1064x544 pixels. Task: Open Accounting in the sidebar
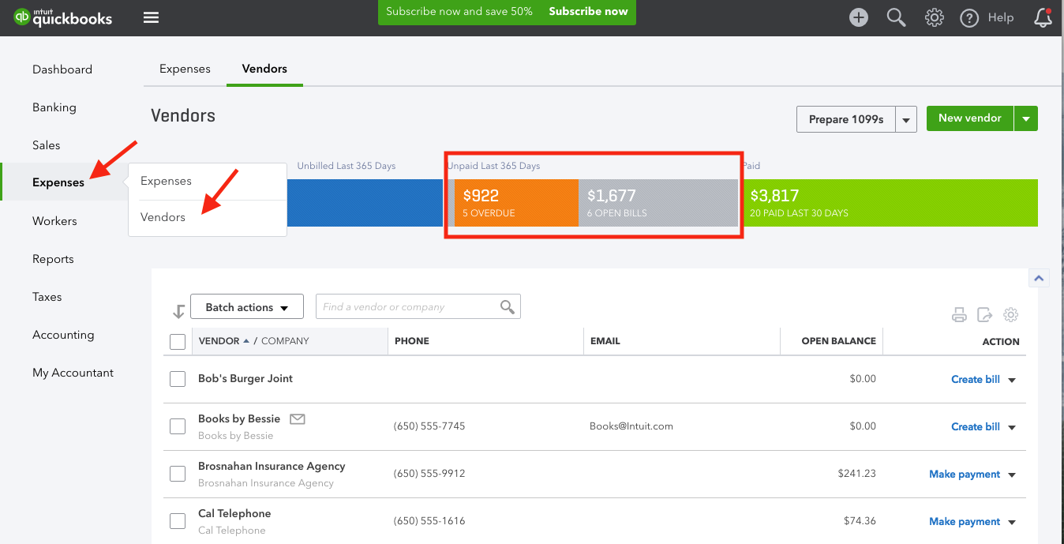click(63, 335)
